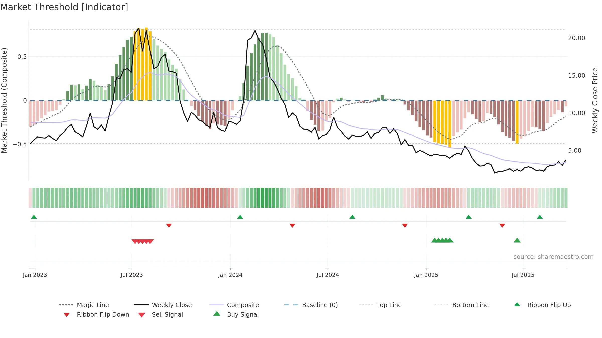
Task: Toggle the Magic Line legend entry
Action: tap(84, 305)
